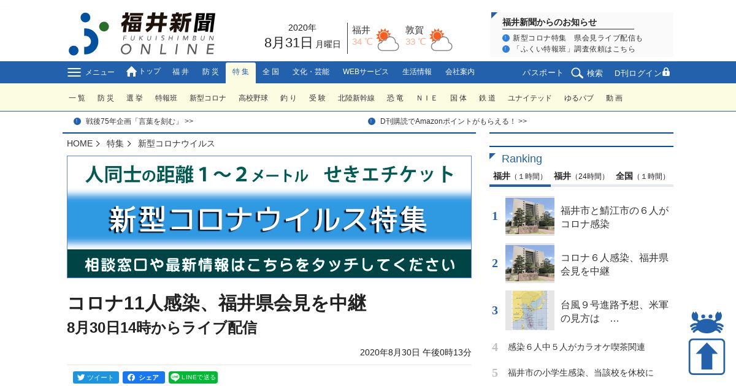Open ゆるパブ in the sub navigation
This screenshot has height=386, width=736.
click(x=579, y=98)
